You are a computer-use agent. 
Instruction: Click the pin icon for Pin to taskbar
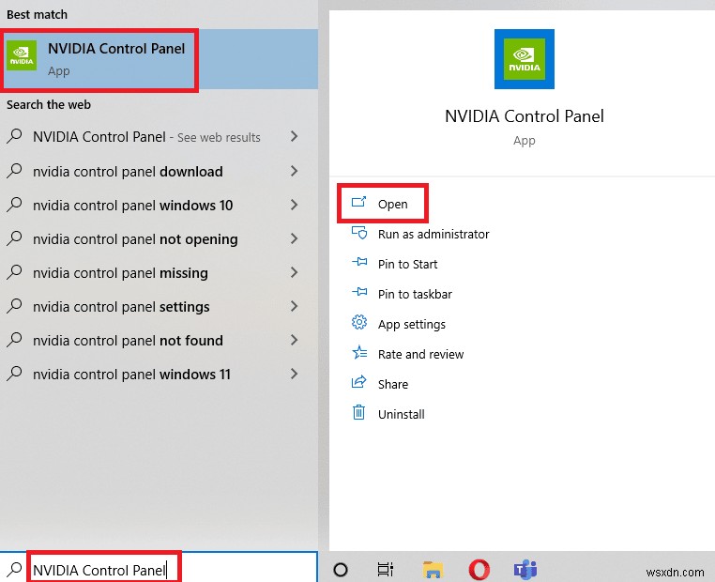tap(358, 292)
